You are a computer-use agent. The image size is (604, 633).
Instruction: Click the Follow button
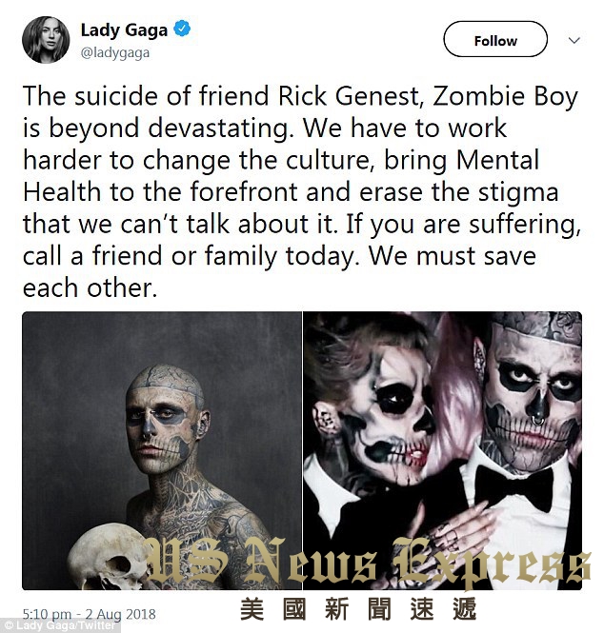point(495,39)
